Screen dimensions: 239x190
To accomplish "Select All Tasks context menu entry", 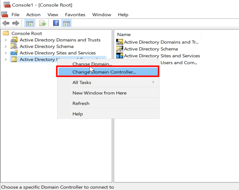I will [108, 82].
